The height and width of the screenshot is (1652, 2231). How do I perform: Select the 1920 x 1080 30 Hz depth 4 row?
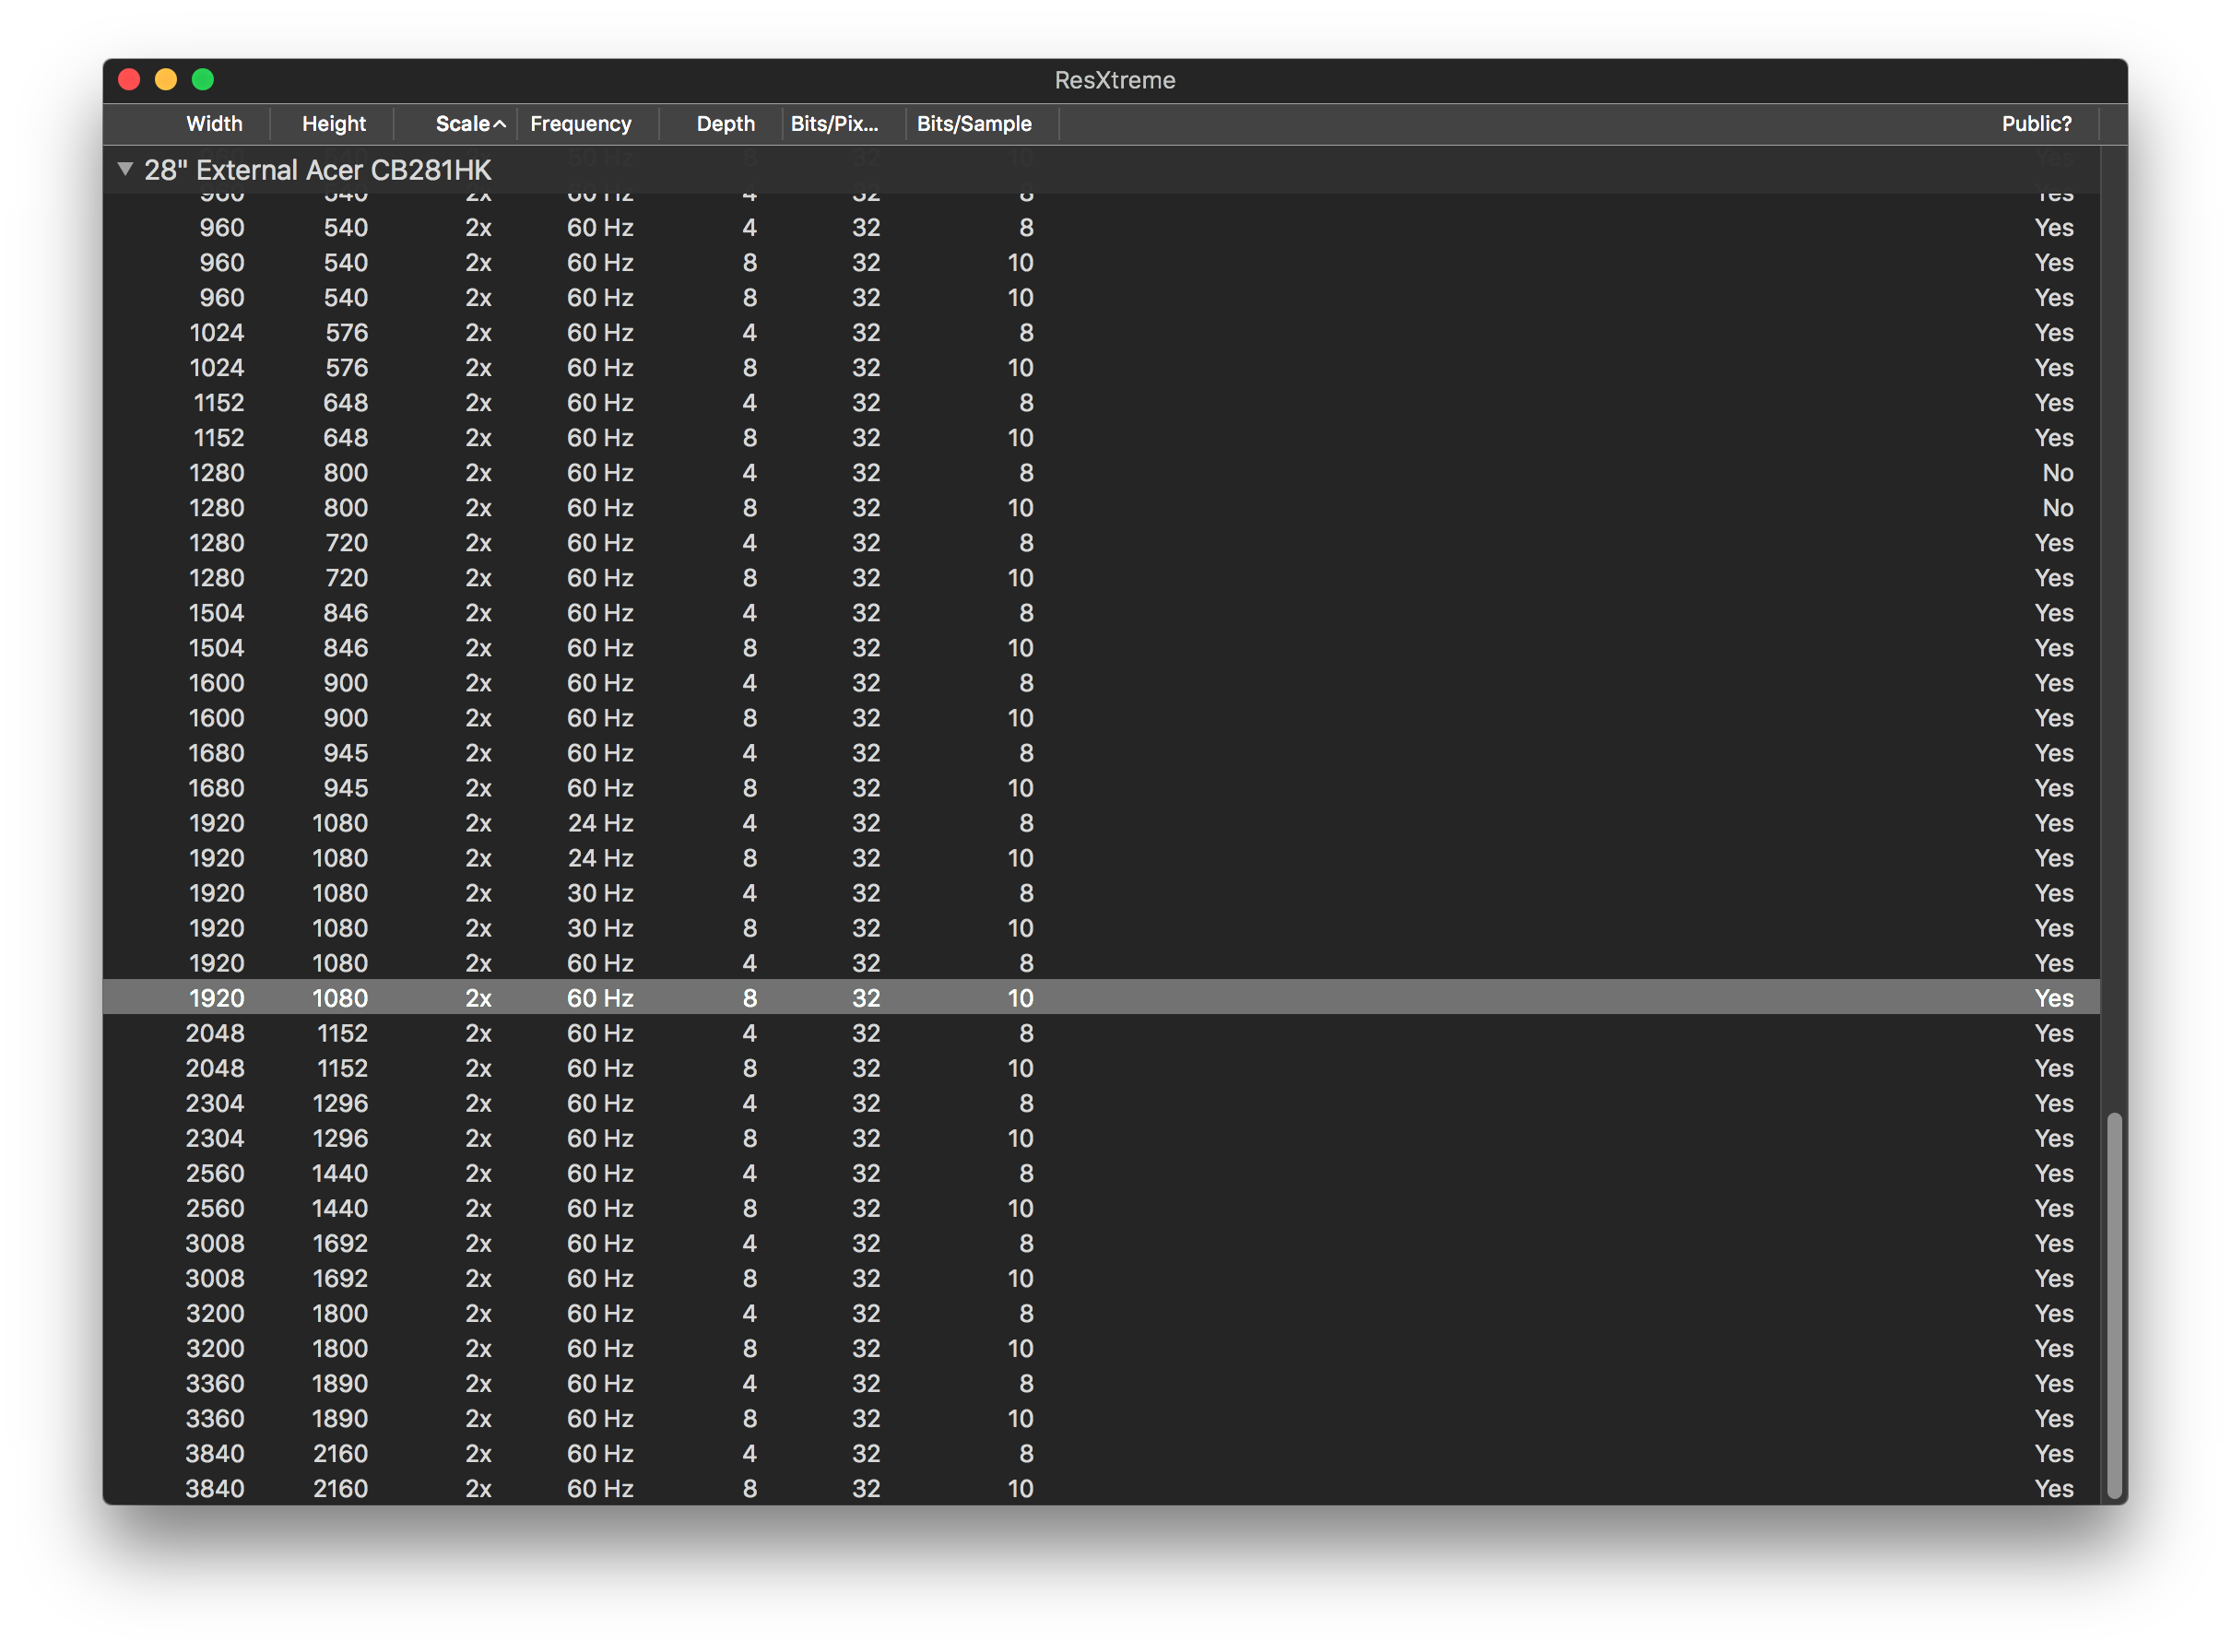pos(600,893)
